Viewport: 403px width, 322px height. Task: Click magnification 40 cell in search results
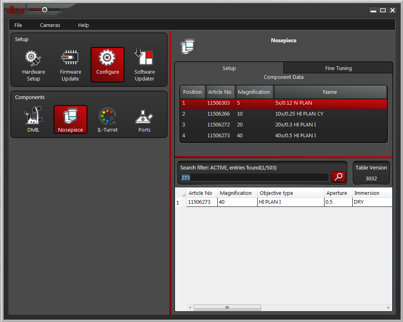[238, 202]
